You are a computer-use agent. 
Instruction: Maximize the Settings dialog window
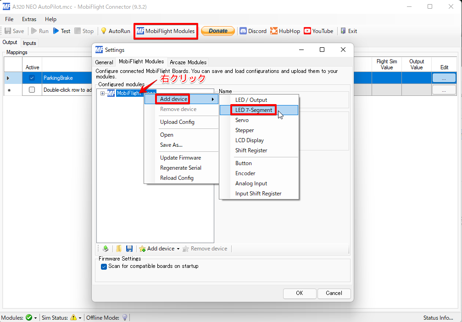click(x=322, y=50)
